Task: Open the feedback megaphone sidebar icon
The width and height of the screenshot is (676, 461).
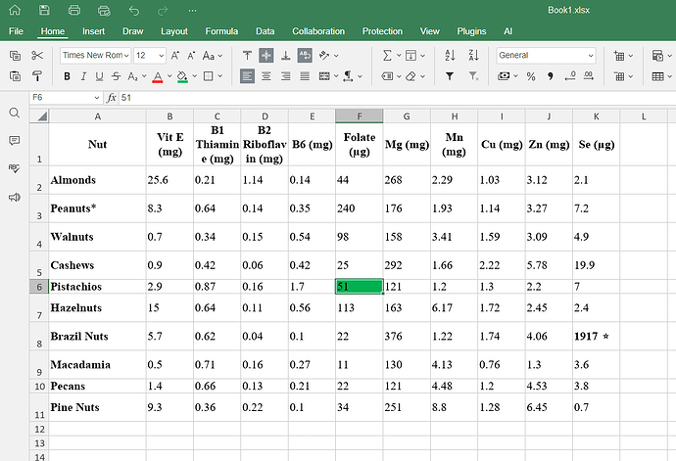Action: [15, 198]
